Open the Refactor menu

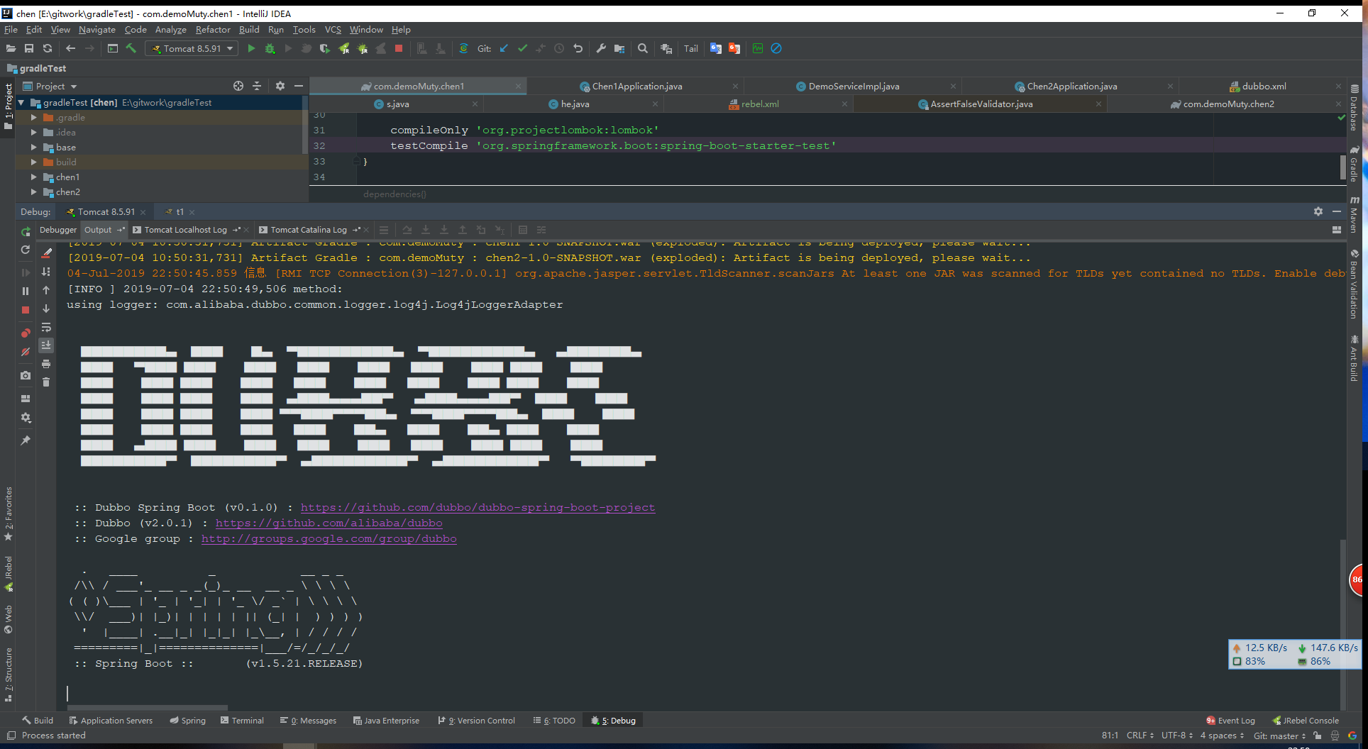pyautogui.click(x=213, y=30)
